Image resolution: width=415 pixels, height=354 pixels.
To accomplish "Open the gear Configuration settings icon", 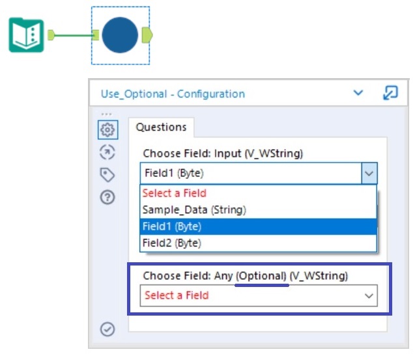I will [108, 129].
